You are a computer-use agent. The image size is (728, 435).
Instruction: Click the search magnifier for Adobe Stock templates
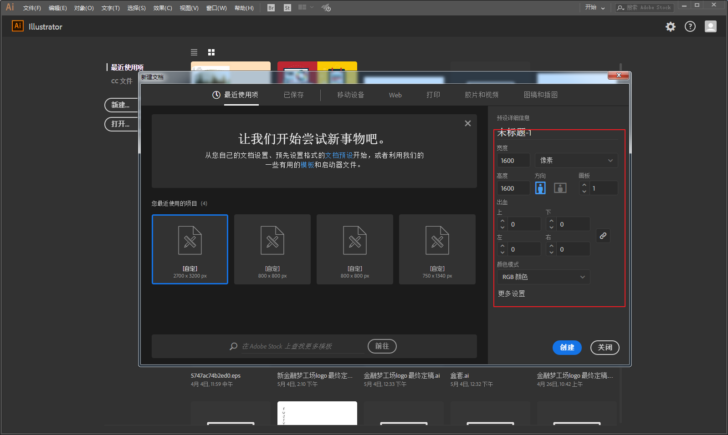pos(234,346)
